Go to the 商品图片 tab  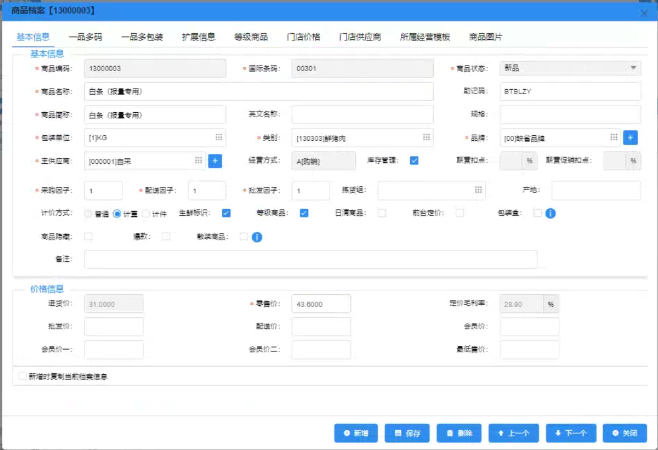(486, 37)
